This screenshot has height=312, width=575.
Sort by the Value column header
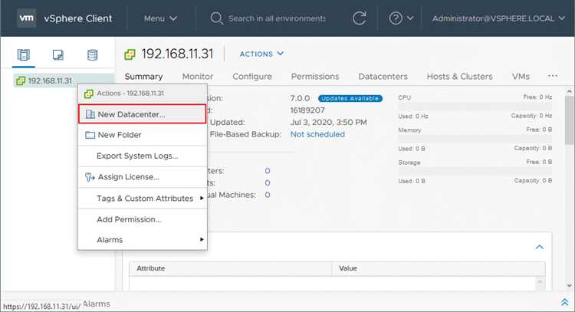click(439, 268)
